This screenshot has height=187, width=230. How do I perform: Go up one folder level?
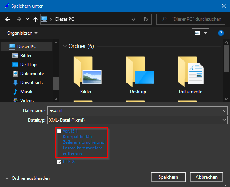click(35, 19)
